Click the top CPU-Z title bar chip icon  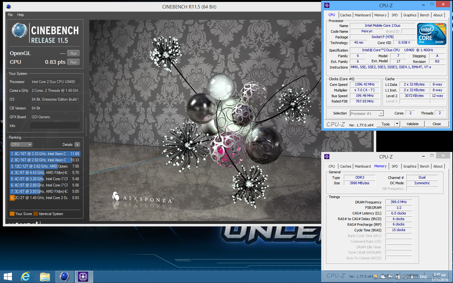tap(327, 5)
